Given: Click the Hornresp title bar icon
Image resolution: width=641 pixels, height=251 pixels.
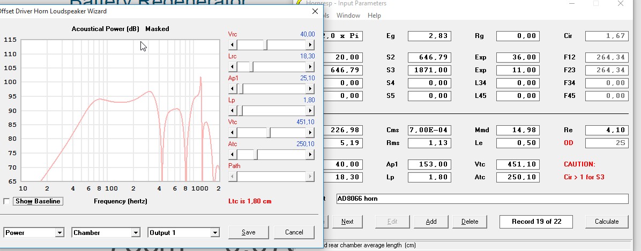Looking at the screenshot, I should pyautogui.click(x=299, y=3).
